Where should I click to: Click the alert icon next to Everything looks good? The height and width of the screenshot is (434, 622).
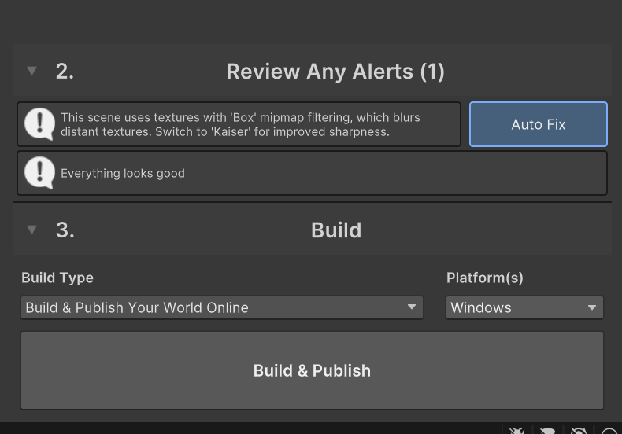(x=39, y=173)
